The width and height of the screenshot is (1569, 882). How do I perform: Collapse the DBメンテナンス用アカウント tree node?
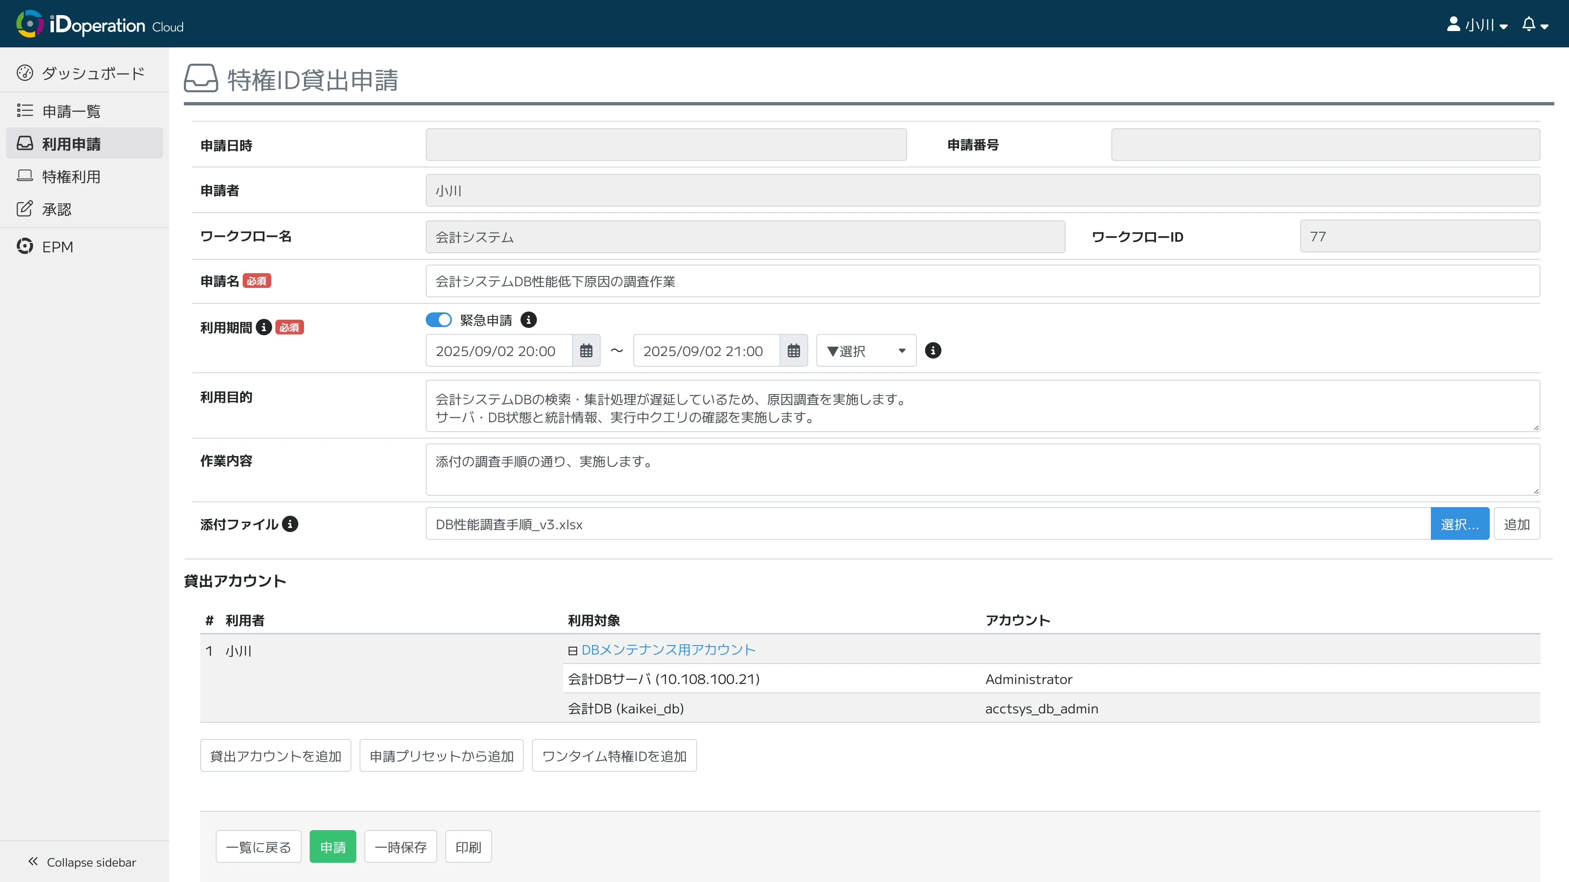pyautogui.click(x=572, y=651)
